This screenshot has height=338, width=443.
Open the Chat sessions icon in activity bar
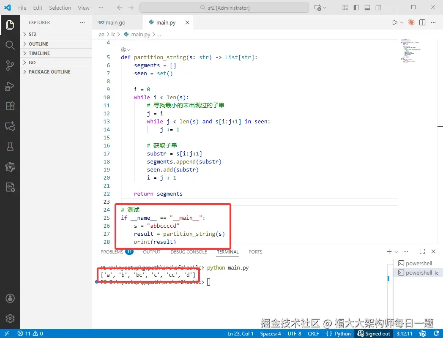click(x=10, y=126)
